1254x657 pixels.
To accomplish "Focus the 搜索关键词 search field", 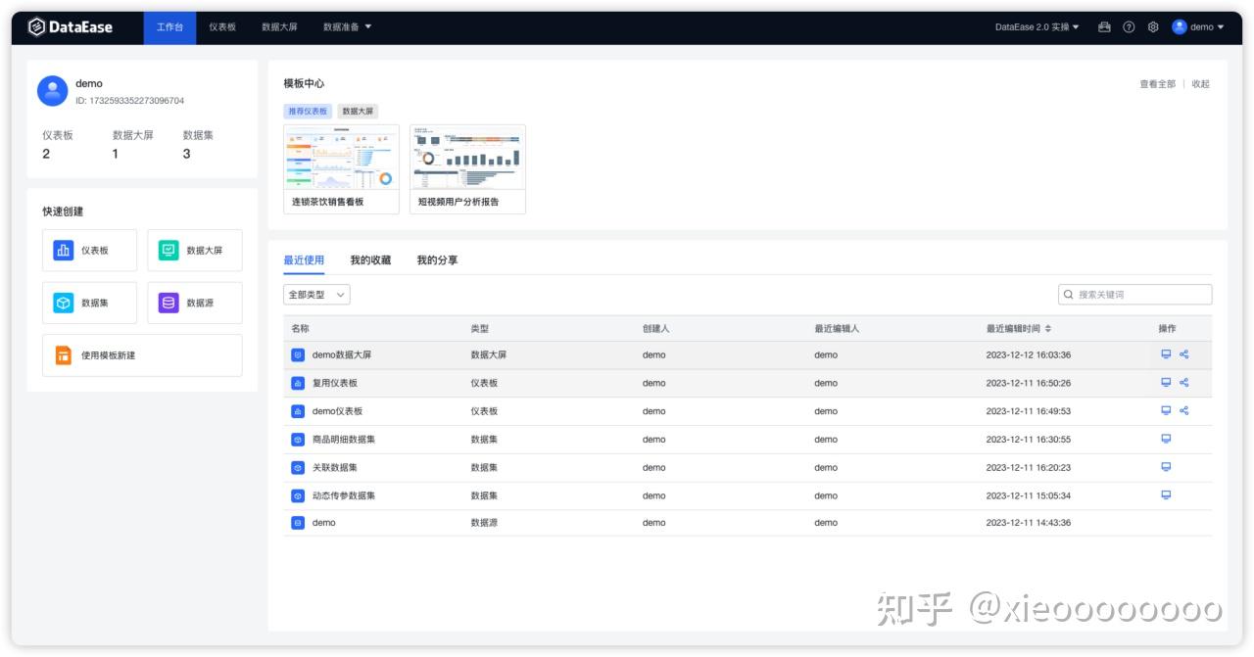I will coord(1134,295).
